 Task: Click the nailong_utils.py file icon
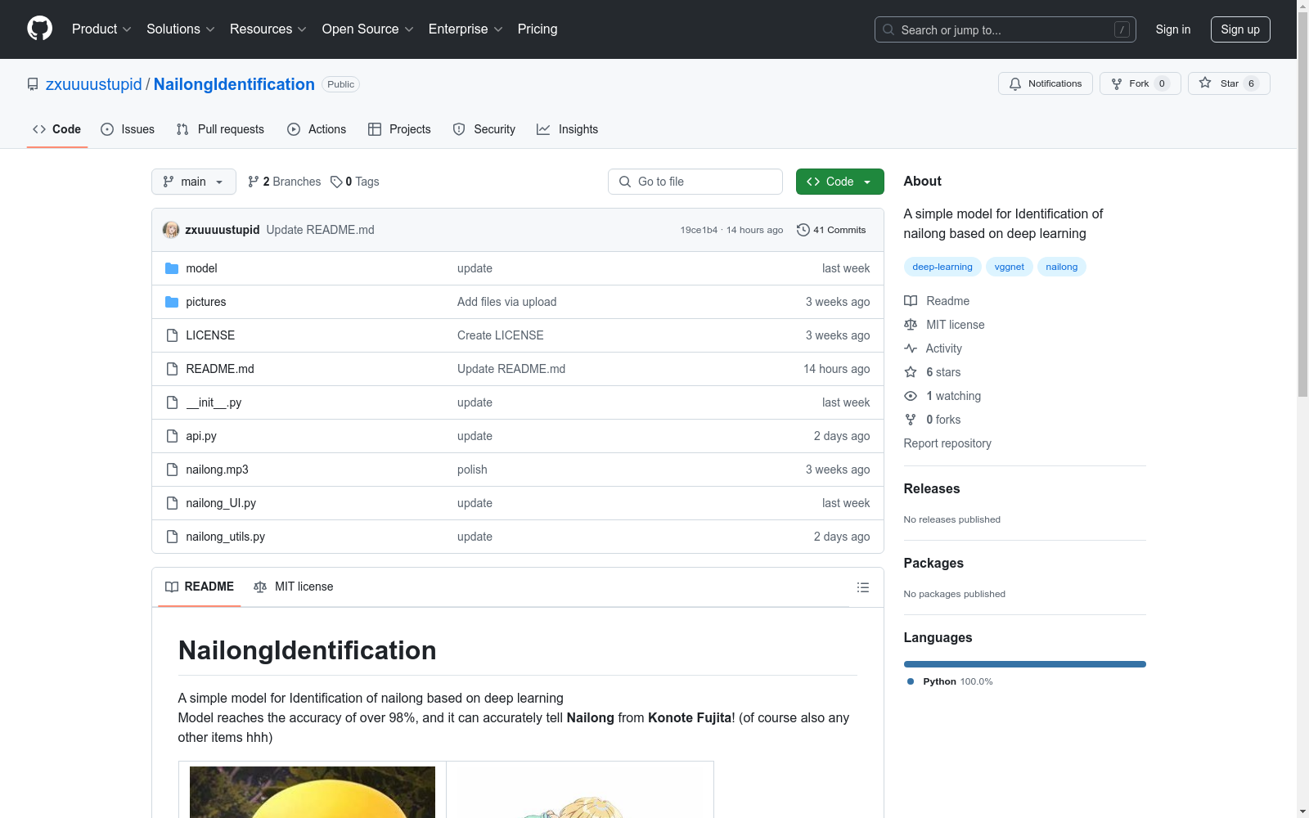click(x=172, y=537)
